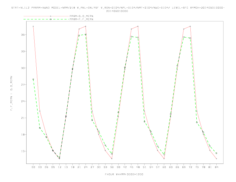Click y-axis tick label 24
Viewport: 236px width, 182px height.
click(23, 101)
